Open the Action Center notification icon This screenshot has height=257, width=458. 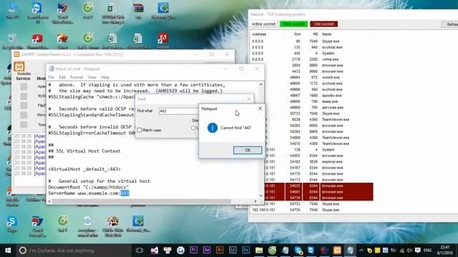(x=418, y=251)
